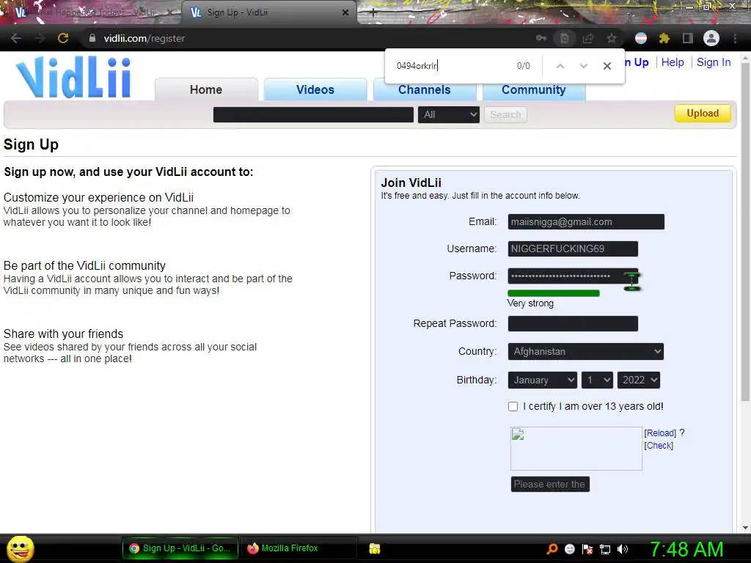Click the speaker volume tray icon
This screenshot has height=563, width=751.
pyautogui.click(x=622, y=549)
